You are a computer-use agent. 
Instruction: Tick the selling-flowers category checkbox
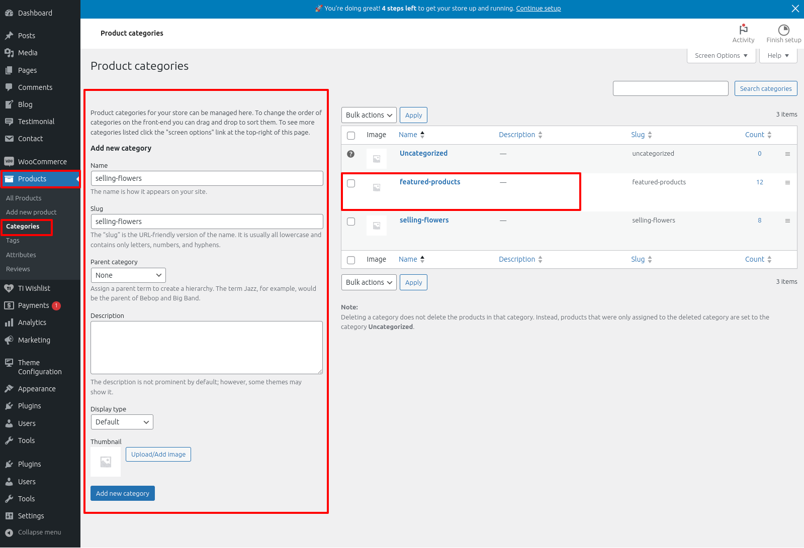[x=351, y=222]
